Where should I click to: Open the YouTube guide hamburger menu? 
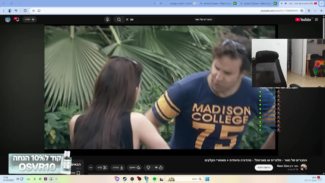click(316, 20)
